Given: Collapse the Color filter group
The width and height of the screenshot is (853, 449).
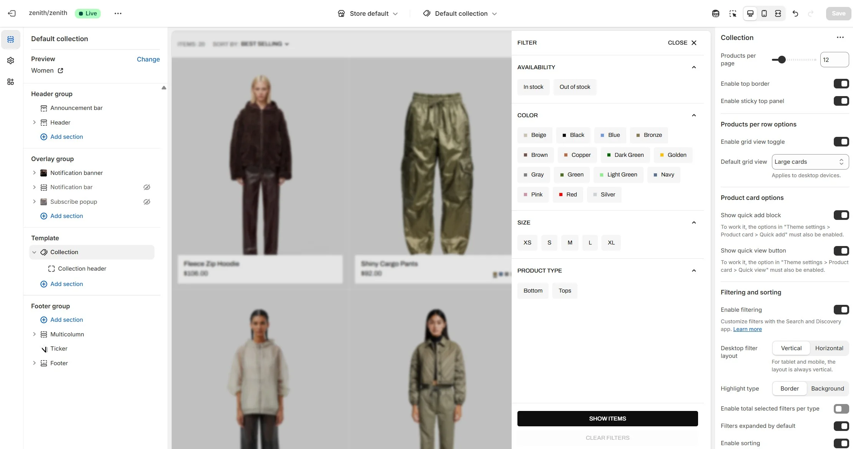Looking at the screenshot, I should click(694, 115).
